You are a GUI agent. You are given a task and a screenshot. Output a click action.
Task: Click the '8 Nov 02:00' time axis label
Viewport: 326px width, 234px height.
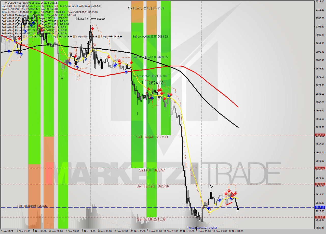tap(40, 231)
